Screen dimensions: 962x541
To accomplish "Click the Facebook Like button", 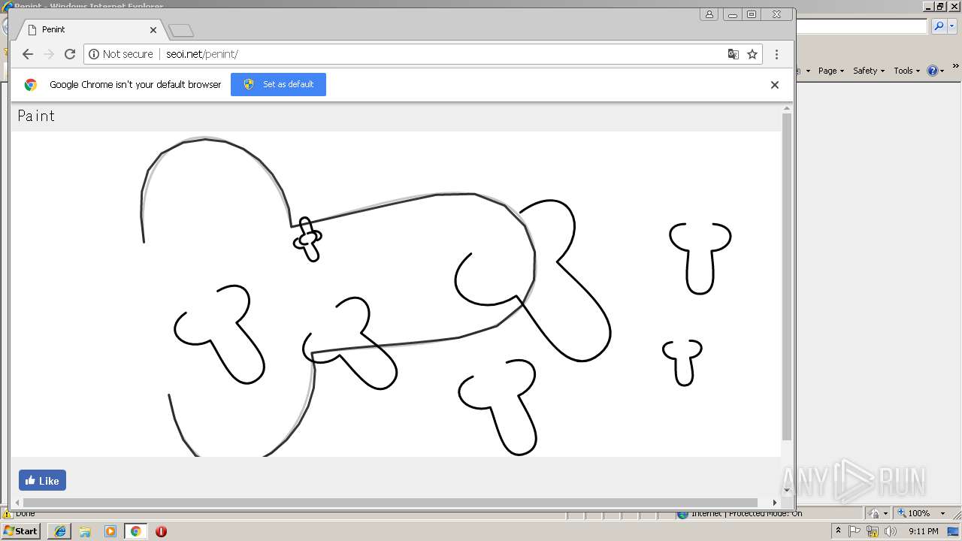I will [x=42, y=480].
